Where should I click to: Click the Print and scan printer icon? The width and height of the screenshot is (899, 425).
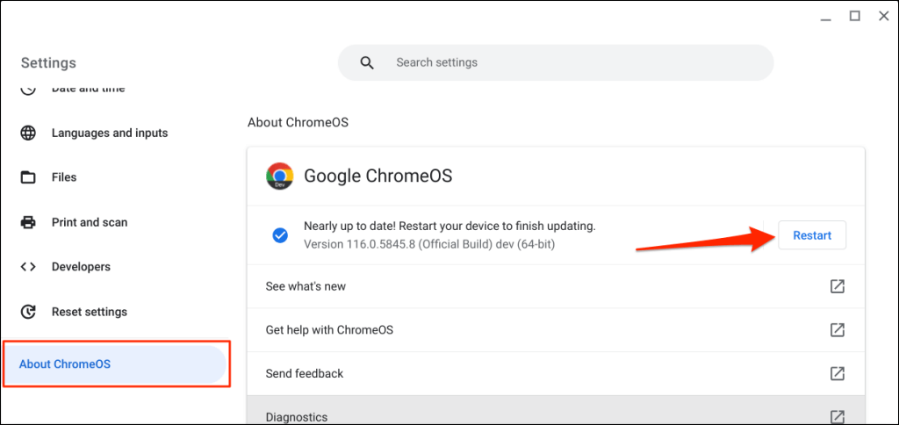28,222
